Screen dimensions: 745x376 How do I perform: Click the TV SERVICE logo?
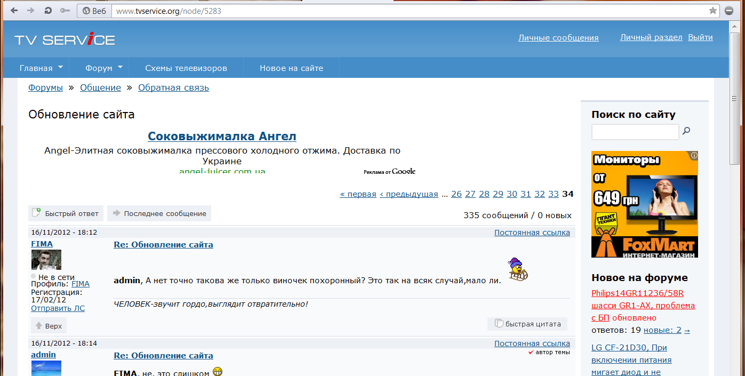(x=65, y=39)
